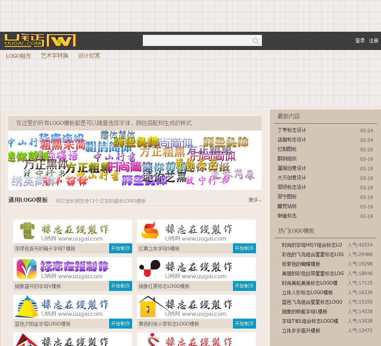Click the blue sunset pyramid logo icon
Screen dimensions: 381x346
[27, 306]
